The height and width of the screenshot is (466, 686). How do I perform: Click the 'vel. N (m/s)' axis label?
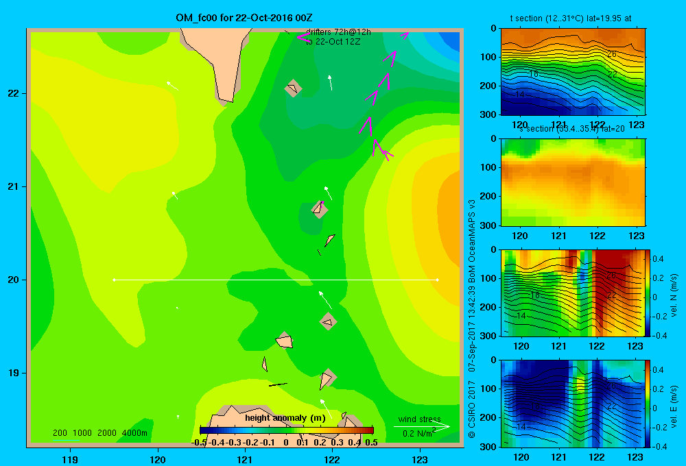(x=674, y=295)
